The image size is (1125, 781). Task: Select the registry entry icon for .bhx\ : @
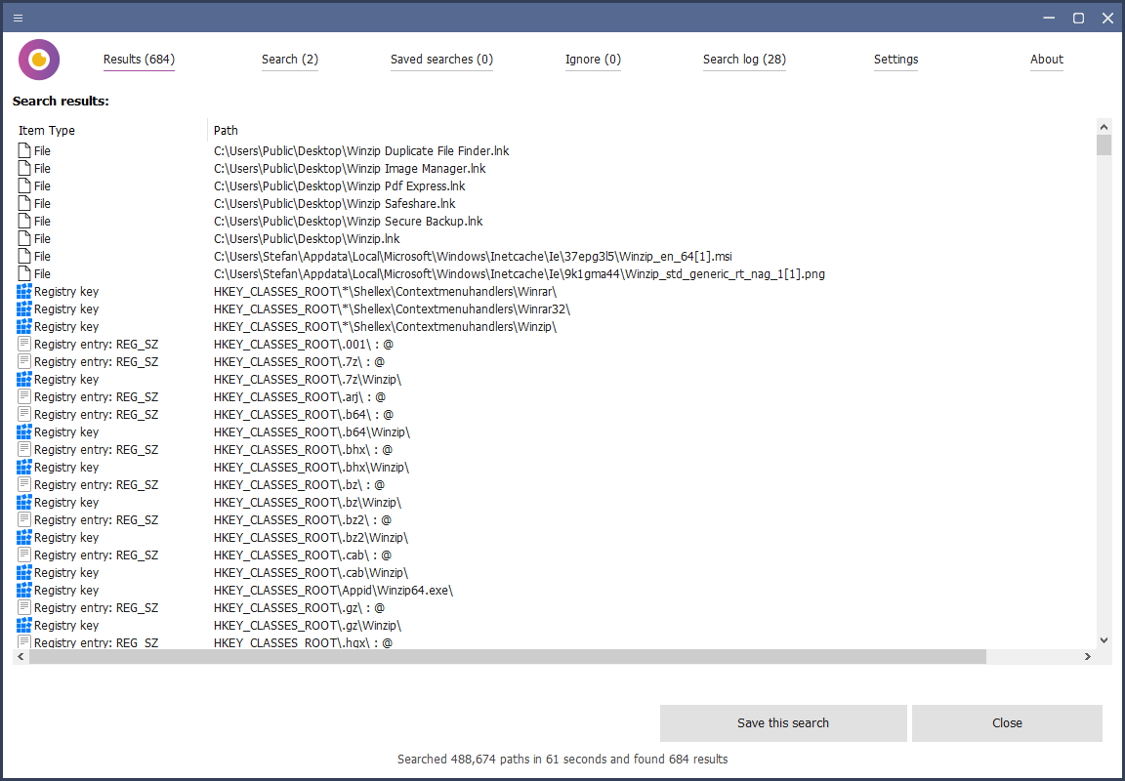point(24,450)
